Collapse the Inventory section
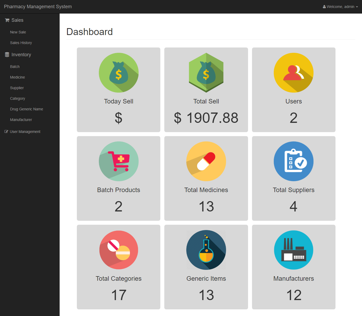 click(x=21, y=54)
